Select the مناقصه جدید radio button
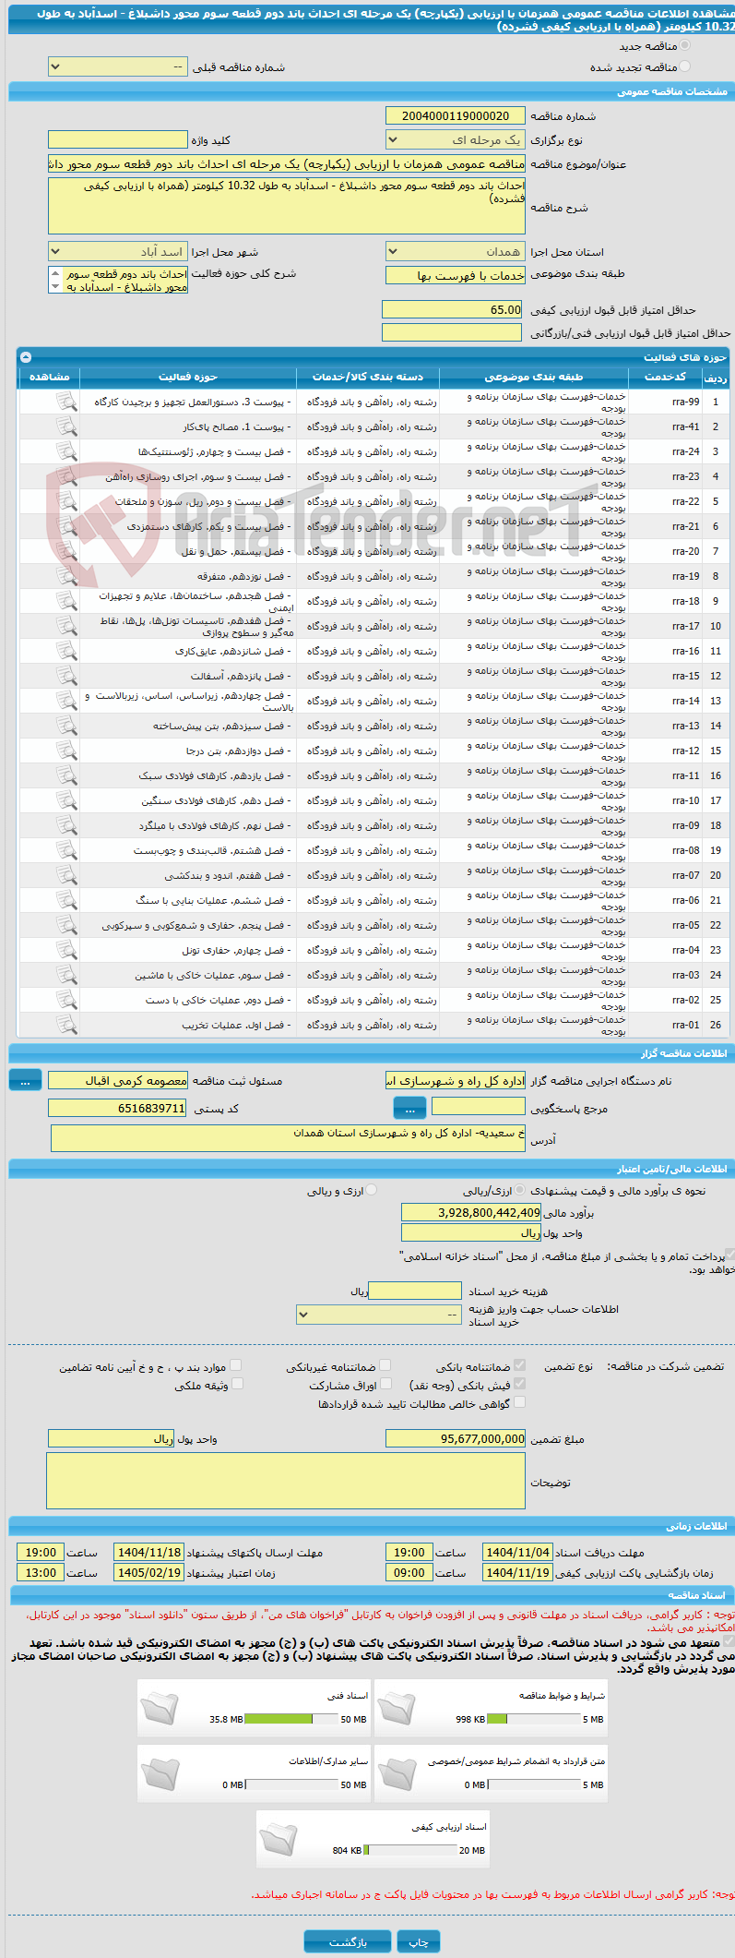The image size is (735, 1958). click(684, 45)
